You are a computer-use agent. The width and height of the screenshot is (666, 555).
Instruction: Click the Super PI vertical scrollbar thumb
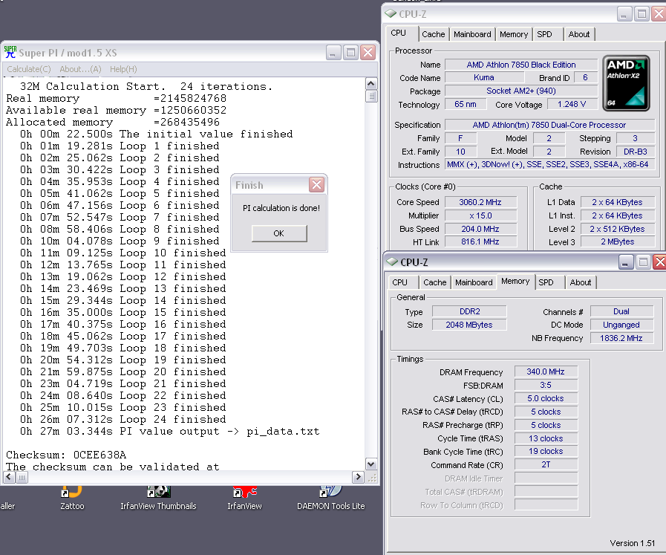point(371,96)
